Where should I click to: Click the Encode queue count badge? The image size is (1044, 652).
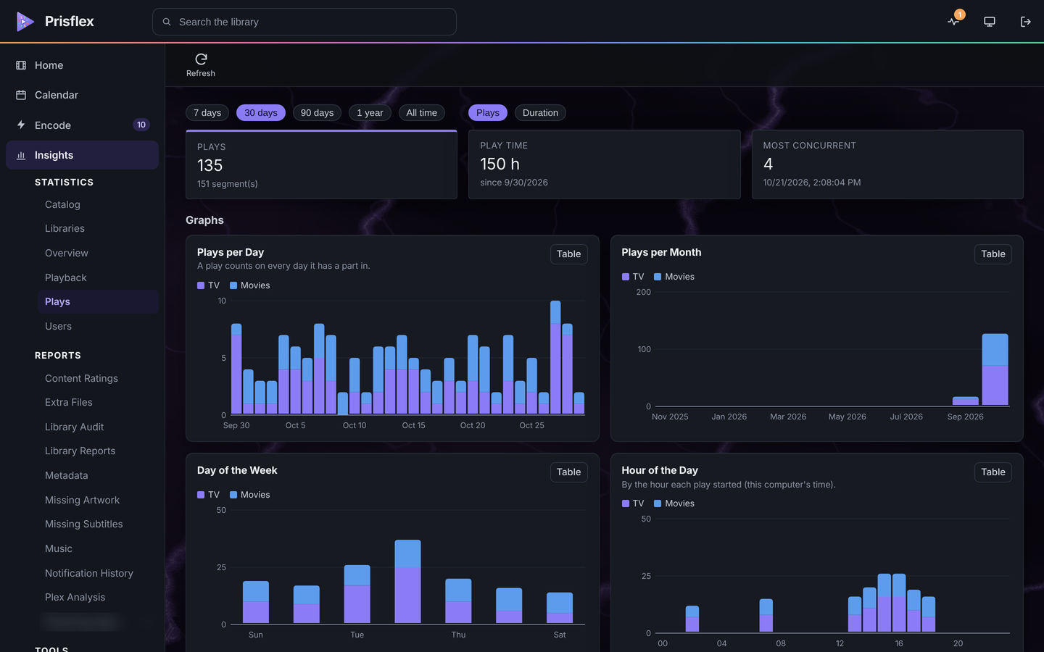point(141,125)
